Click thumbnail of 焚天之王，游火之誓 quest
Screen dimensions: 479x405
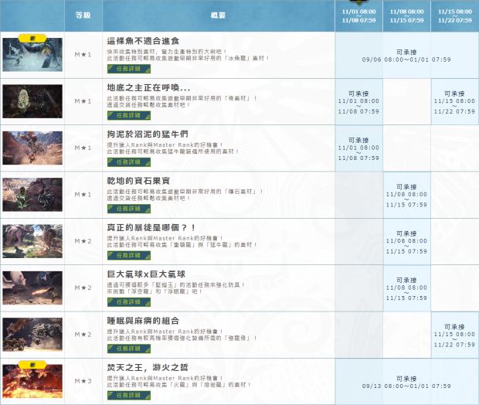point(32,381)
